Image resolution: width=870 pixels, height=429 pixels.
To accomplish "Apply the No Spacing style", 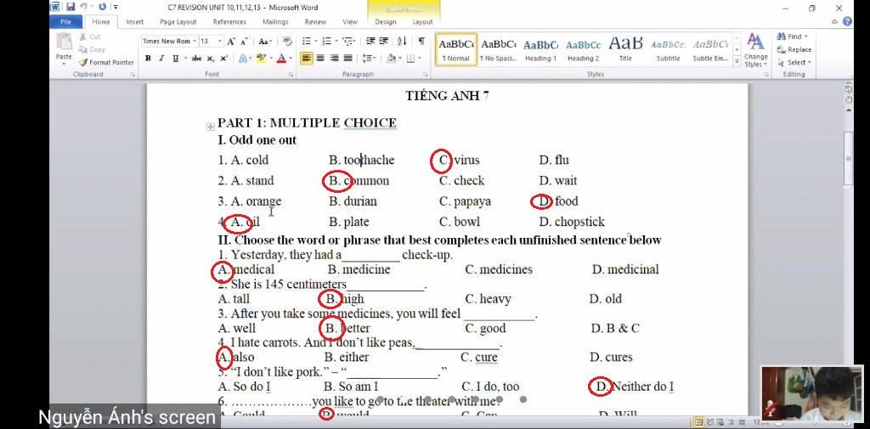I will pyautogui.click(x=498, y=50).
